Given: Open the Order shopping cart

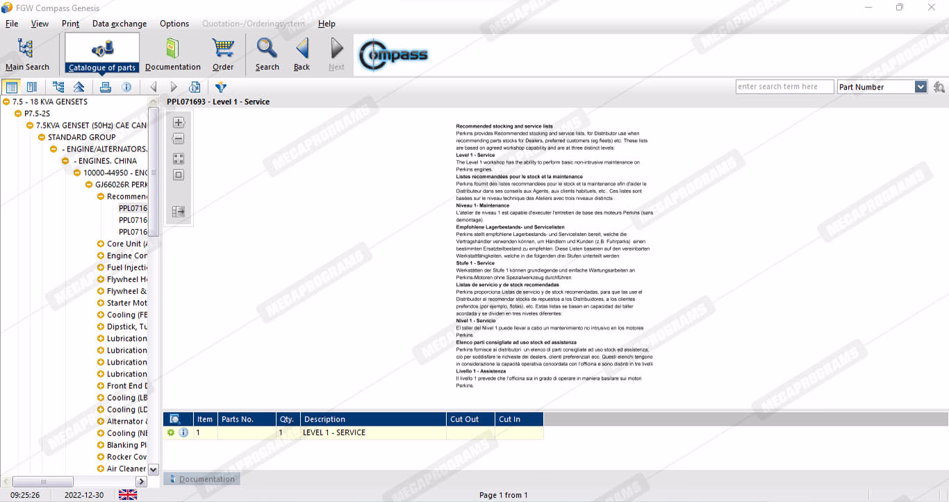Looking at the screenshot, I should 223,55.
